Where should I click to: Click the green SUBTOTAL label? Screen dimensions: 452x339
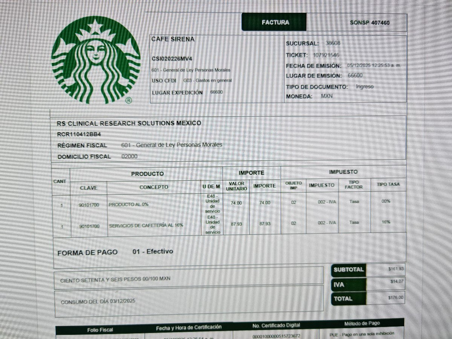(348, 269)
